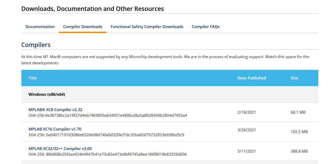Click the Title column header

coord(33,78)
